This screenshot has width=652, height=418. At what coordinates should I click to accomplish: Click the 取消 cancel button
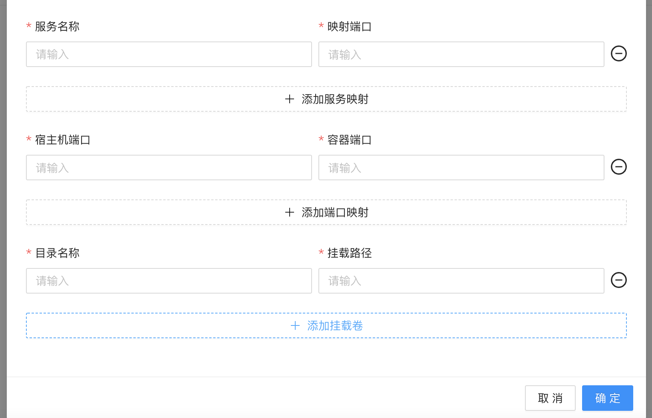[550, 398]
